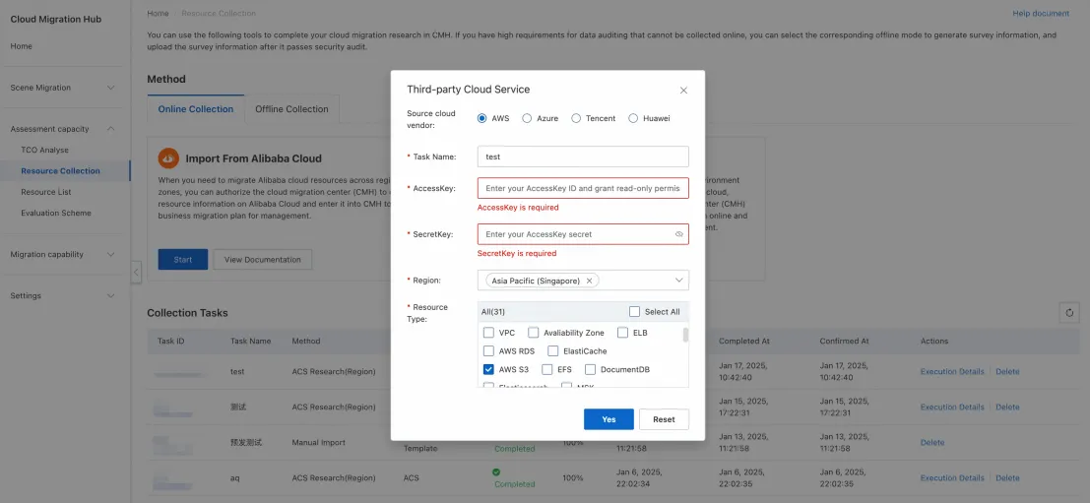Select Huawei as source cloud vendor
1090x503 pixels.
[x=633, y=119]
